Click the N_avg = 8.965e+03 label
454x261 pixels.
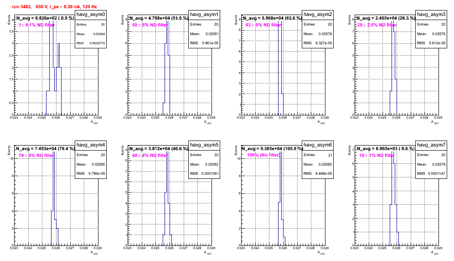386,149
